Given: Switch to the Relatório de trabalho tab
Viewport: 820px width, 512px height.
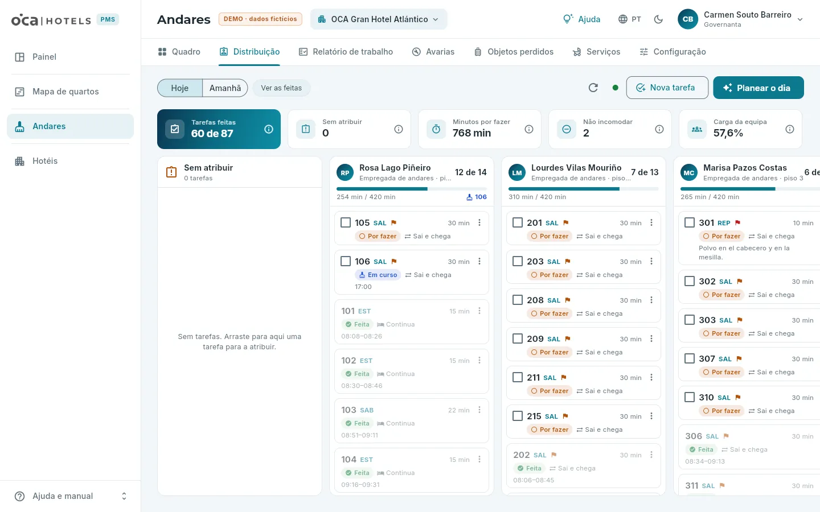Looking at the screenshot, I should (346, 52).
